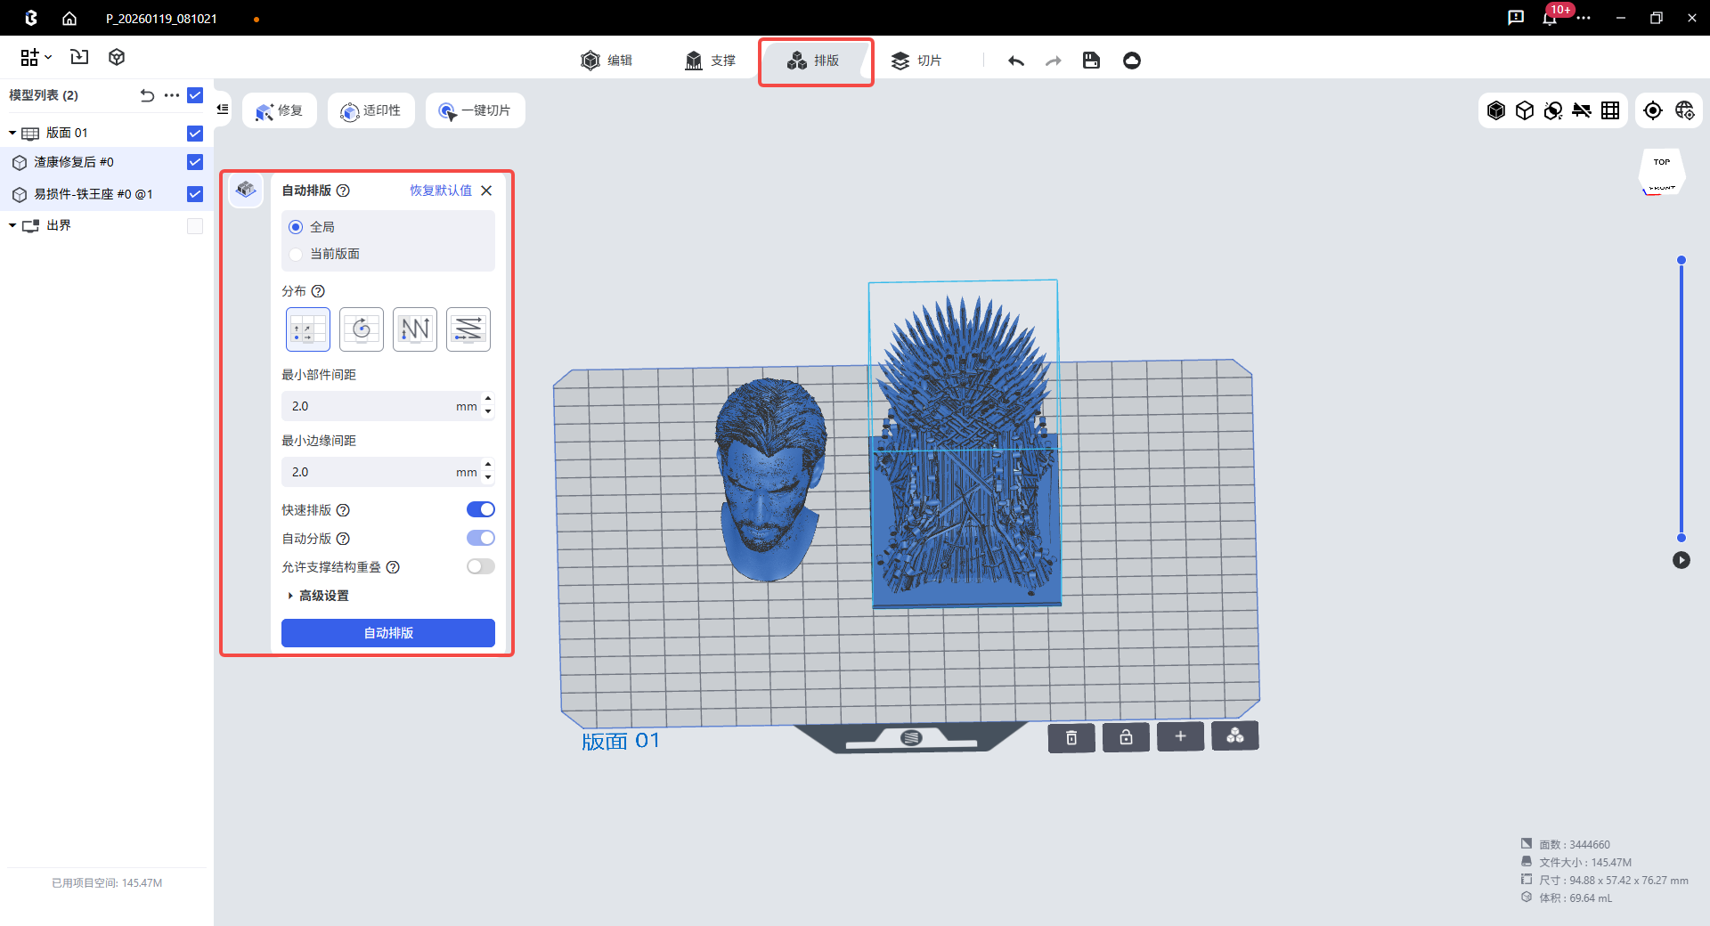Switch to wireframe cube view mode
This screenshot has width=1710, height=926.
(x=1525, y=110)
